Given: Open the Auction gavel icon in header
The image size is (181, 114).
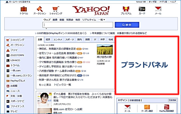Looking at the screenshot, I should point(40,9).
